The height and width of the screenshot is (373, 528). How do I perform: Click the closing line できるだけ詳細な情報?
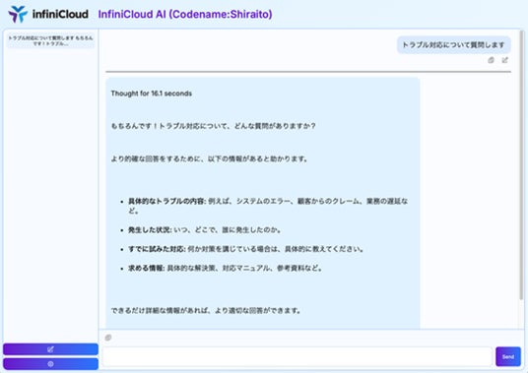[x=206, y=310]
